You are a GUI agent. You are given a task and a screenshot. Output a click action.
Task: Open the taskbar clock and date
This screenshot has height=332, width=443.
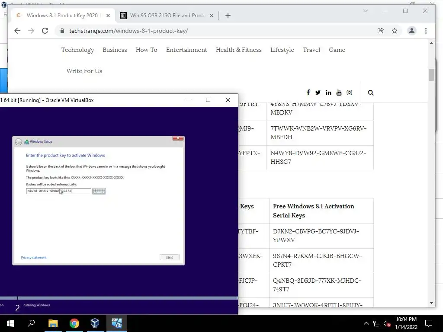[406, 323]
